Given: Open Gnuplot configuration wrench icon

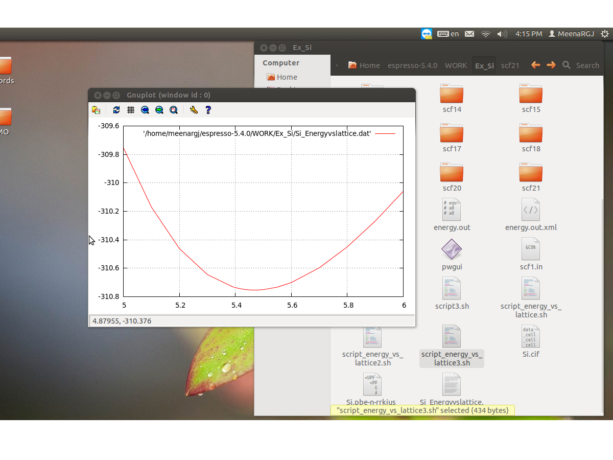Looking at the screenshot, I should pyautogui.click(x=194, y=110).
